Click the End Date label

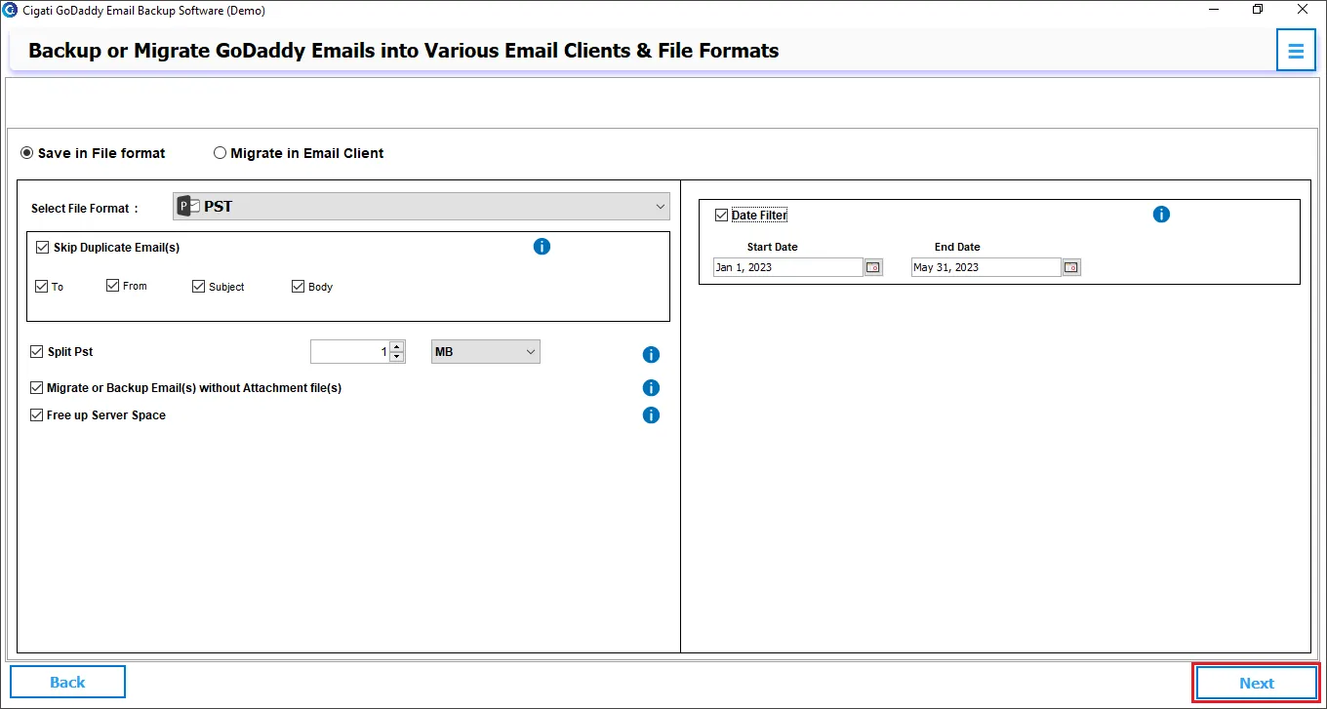pos(957,248)
